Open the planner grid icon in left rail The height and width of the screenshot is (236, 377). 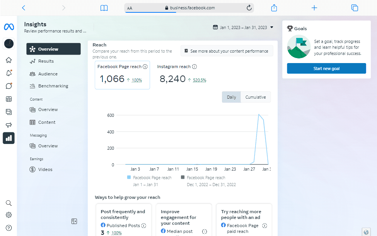click(9, 99)
